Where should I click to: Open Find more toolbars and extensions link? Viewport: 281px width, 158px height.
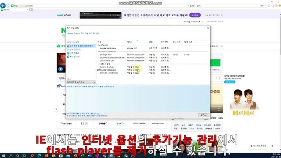coord(83,114)
